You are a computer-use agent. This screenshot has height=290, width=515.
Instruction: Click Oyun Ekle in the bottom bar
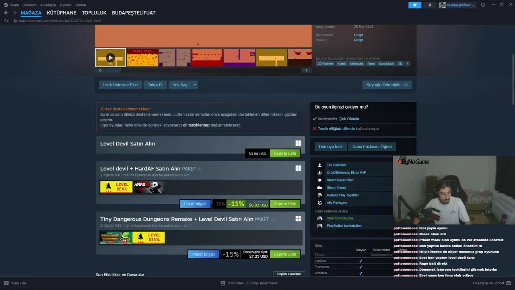15,283
